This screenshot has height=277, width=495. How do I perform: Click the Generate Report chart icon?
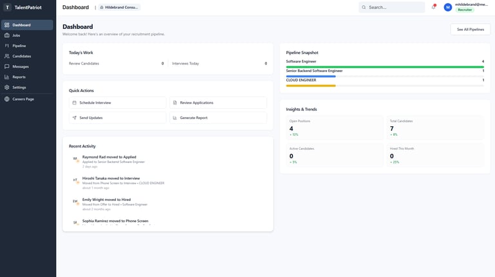pyautogui.click(x=175, y=118)
